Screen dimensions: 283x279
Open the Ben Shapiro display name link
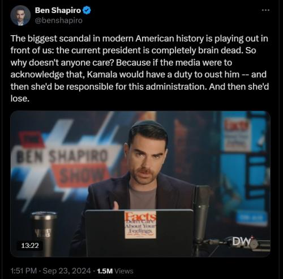tap(58, 10)
